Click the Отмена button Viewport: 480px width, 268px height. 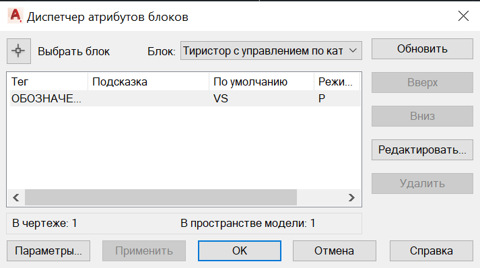pos(335,251)
